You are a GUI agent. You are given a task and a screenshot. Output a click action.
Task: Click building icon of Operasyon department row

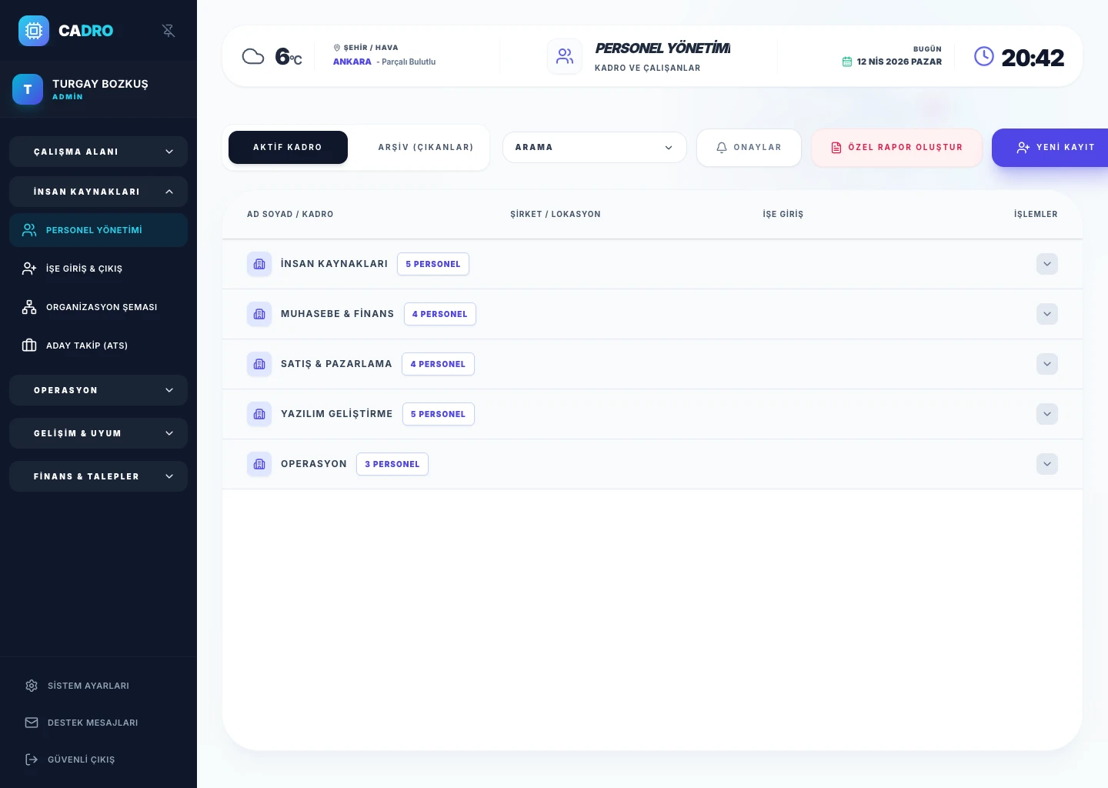click(x=259, y=464)
